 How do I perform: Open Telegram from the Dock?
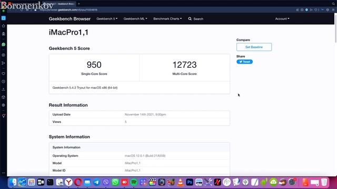[x=96, y=182]
